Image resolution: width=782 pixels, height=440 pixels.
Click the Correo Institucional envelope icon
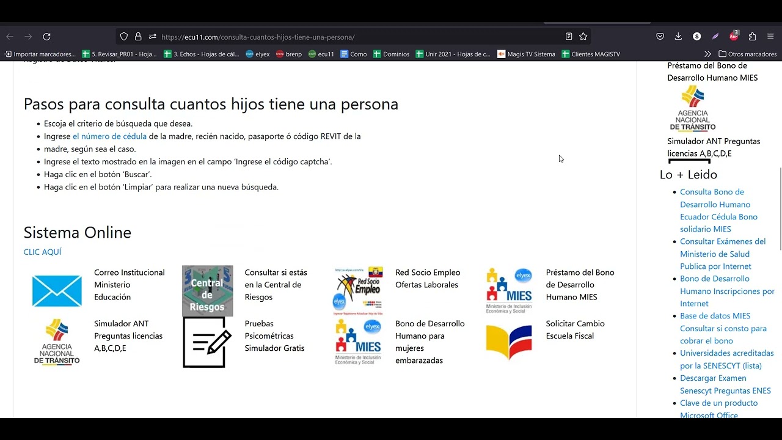coord(56,291)
